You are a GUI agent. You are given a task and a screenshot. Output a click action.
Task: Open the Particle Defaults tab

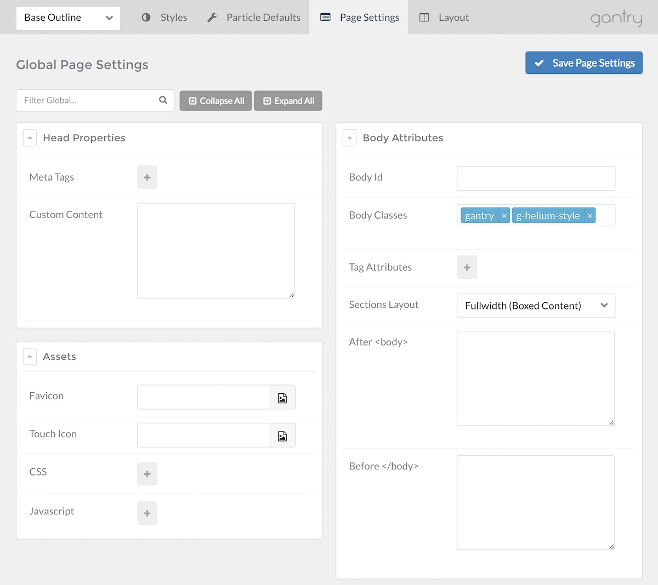point(254,18)
